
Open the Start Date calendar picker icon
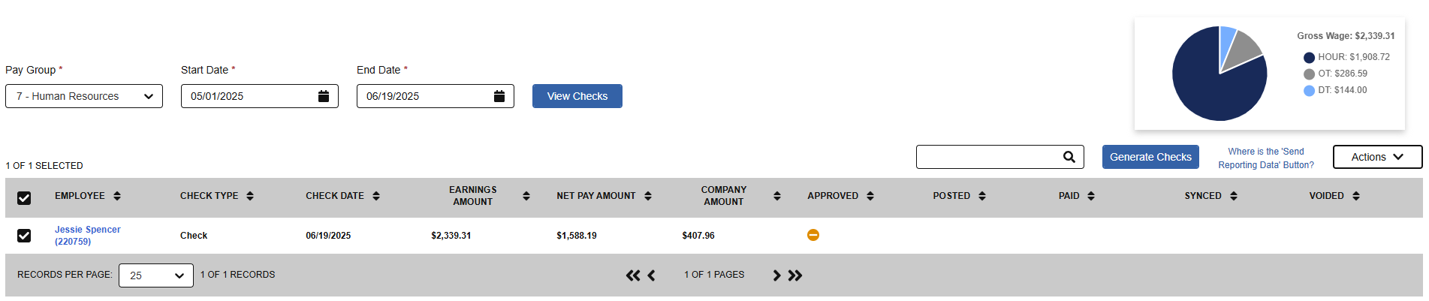324,96
